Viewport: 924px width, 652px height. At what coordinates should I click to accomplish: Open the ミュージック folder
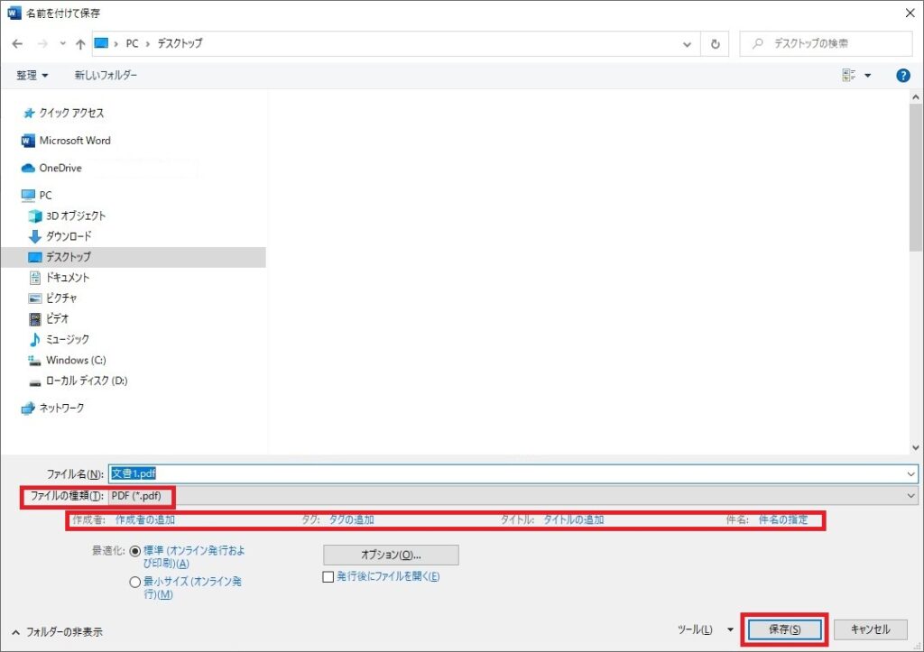[67, 339]
